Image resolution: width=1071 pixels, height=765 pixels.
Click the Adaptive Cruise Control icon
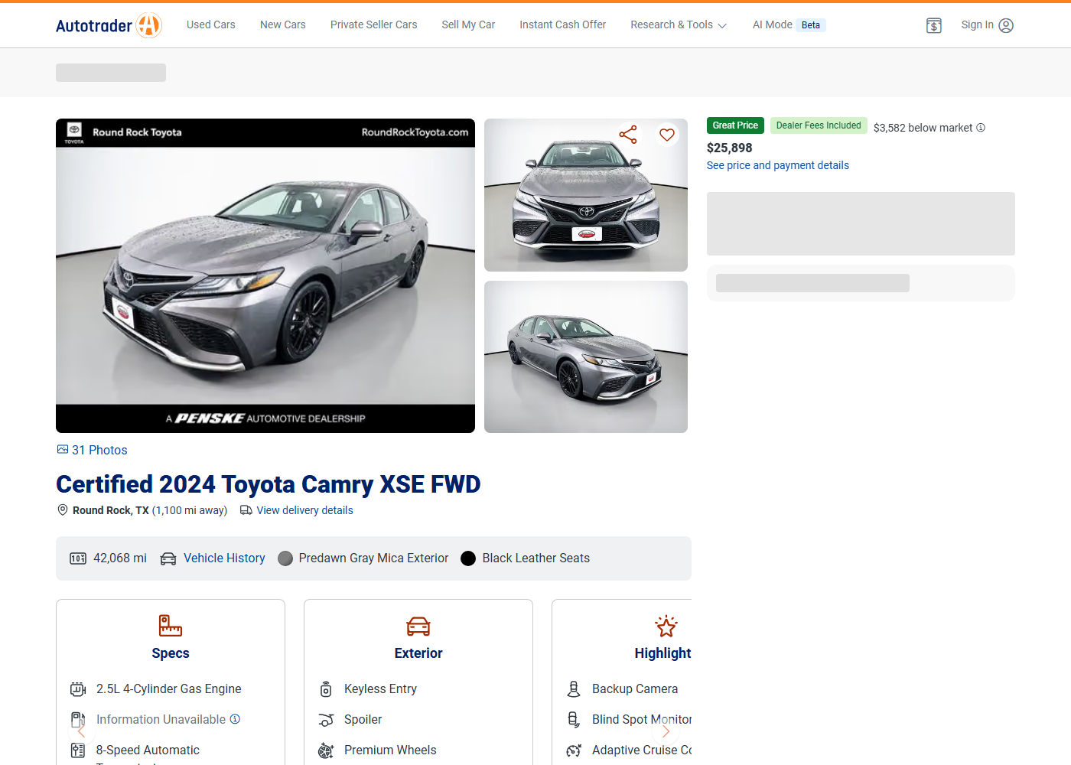(x=574, y=750)
